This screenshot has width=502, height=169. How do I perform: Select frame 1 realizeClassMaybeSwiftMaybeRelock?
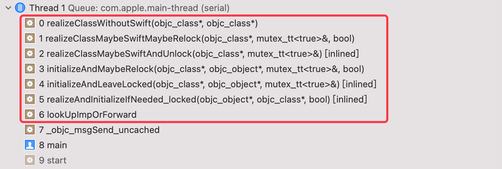(x=197, y=38)
